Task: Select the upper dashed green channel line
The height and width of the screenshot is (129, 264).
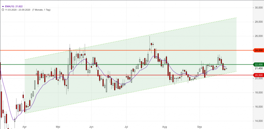Action: pos(130,39)
